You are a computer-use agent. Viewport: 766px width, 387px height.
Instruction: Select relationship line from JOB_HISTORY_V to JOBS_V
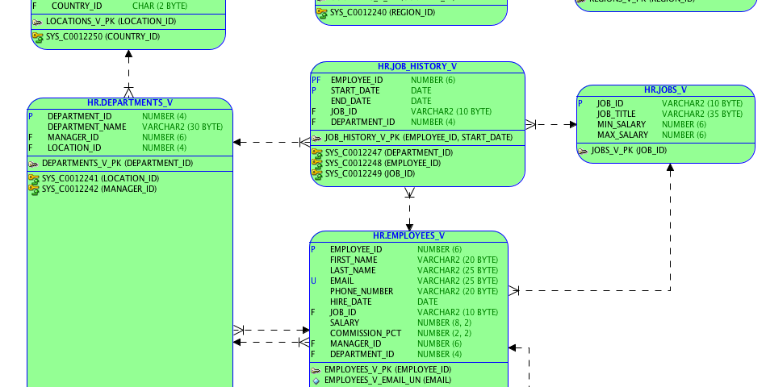coord(551,124)
